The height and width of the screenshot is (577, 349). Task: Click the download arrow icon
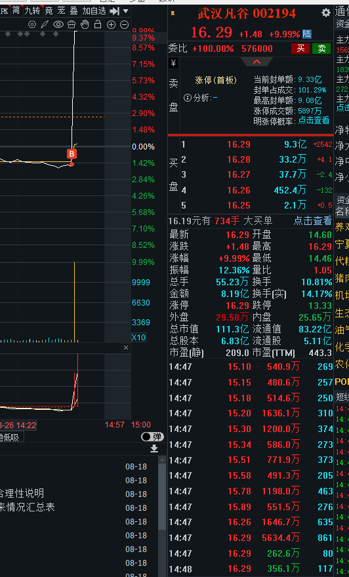[x=154, y=448]
